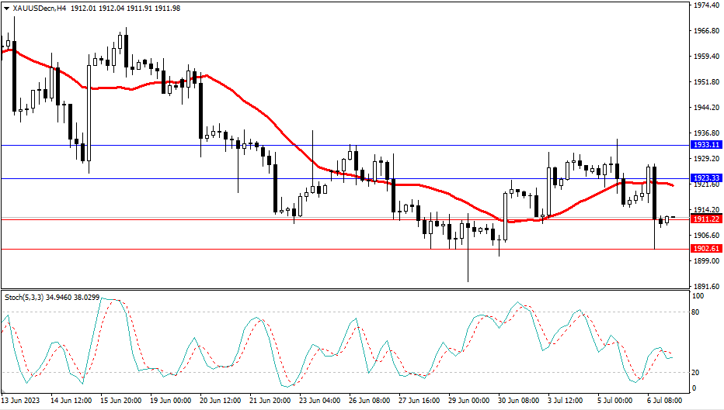Select the 1933.11 price level label
This screenshot has height=410, width=724.
(x=706, y=145)
